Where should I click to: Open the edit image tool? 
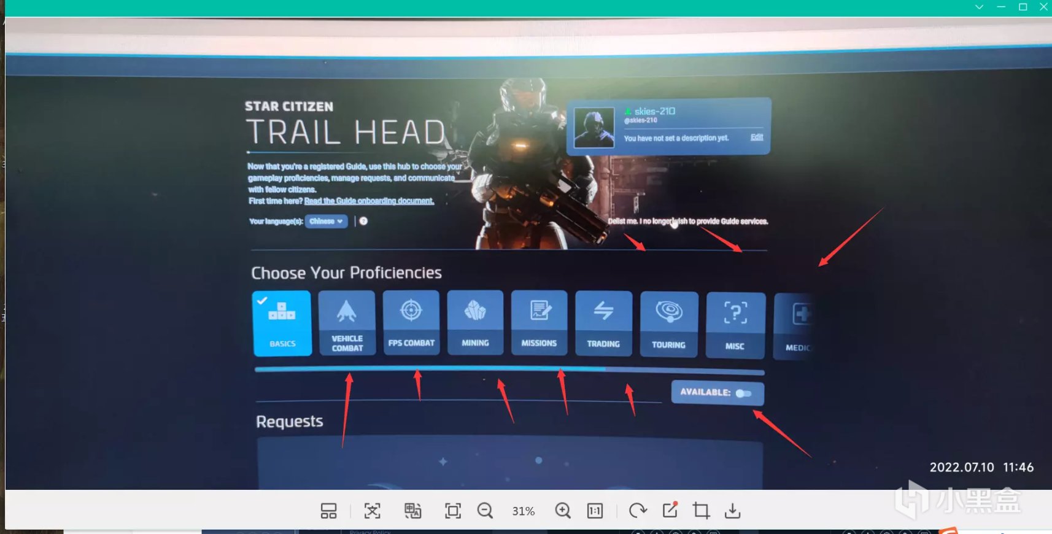coord(670,510)
